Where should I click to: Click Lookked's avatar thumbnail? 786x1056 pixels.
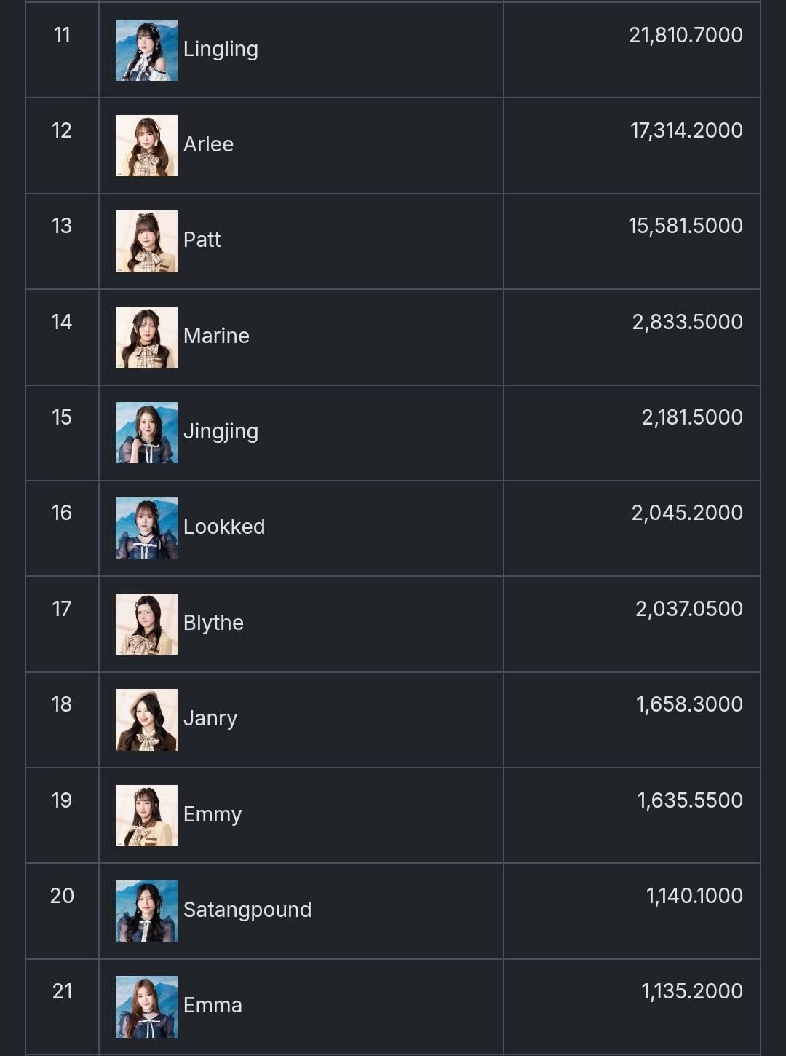pos(146,528)
